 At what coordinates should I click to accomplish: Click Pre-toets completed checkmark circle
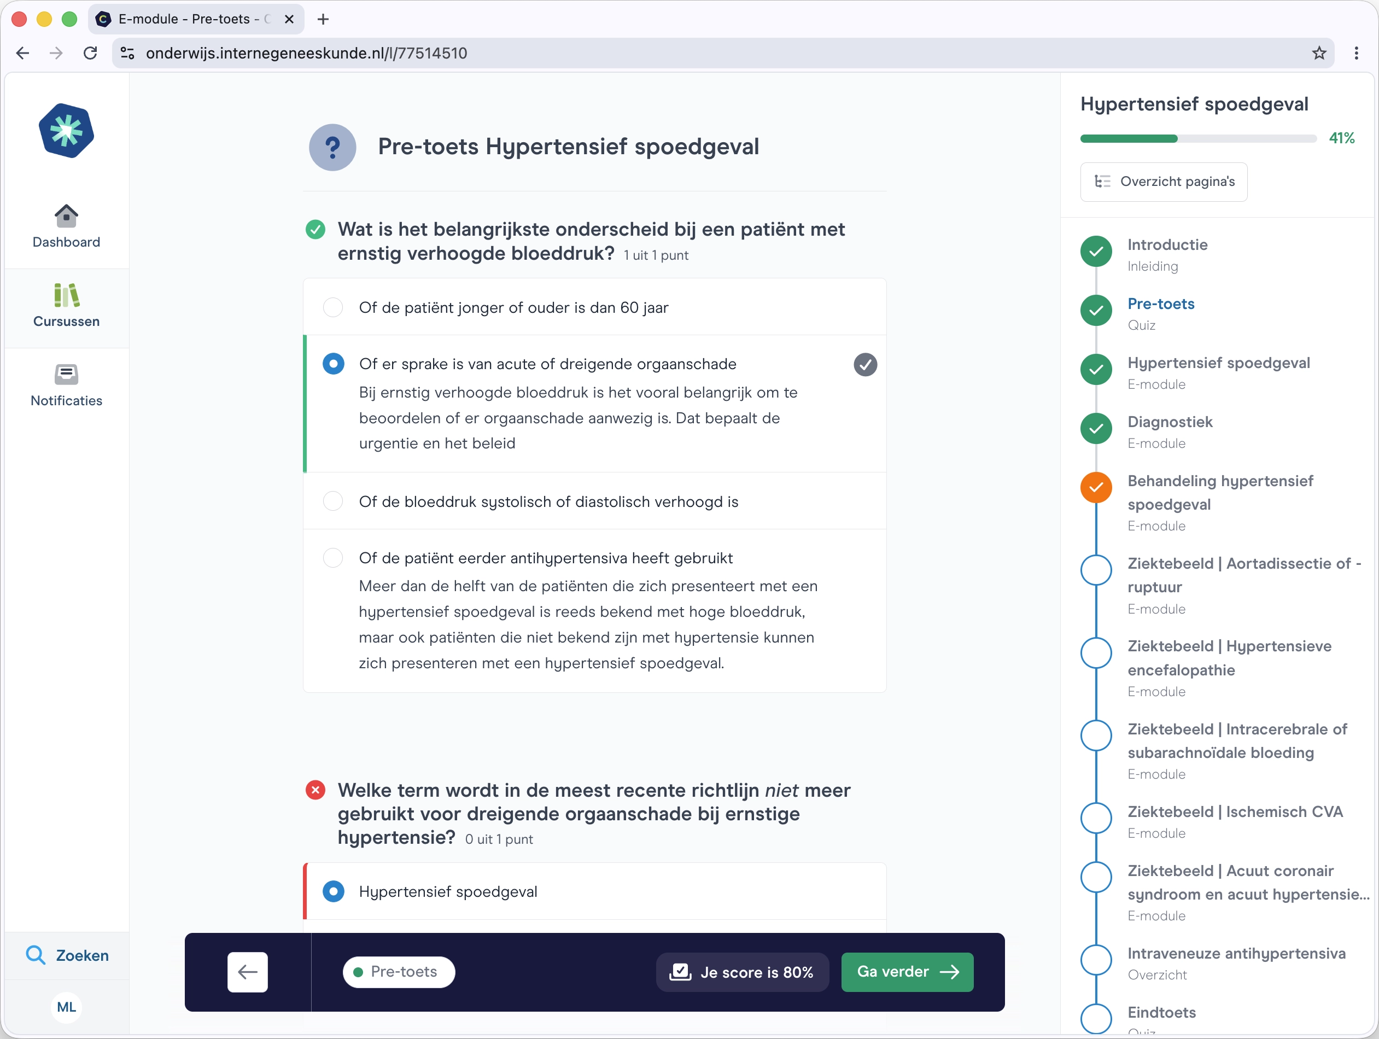[1096, 311]
